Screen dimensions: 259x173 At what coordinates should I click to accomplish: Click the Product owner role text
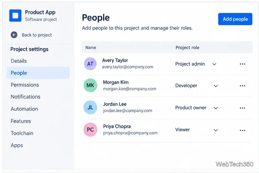coord(191,108)
